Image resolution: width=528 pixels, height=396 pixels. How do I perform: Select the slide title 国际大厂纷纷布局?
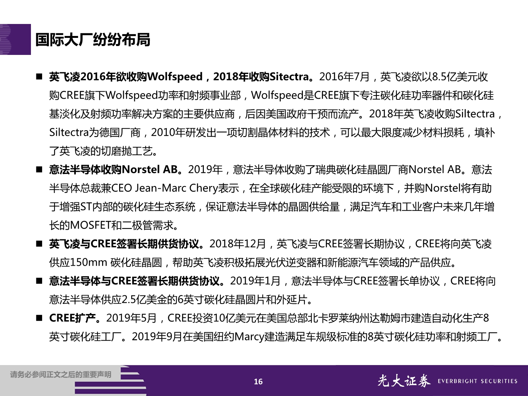pos(94,39)
